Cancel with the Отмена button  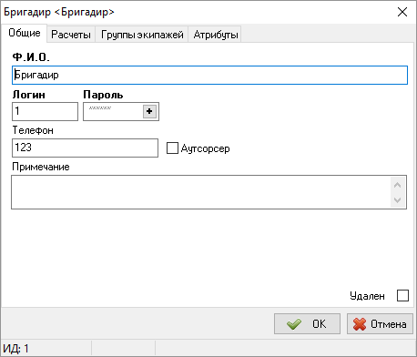[x=380, y=324]
